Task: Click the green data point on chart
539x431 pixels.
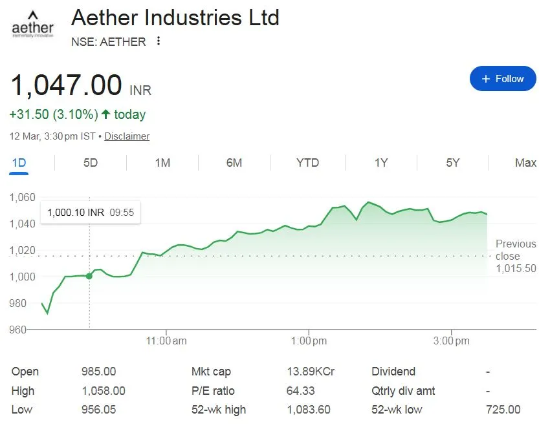Action: (x=89, y=277)
